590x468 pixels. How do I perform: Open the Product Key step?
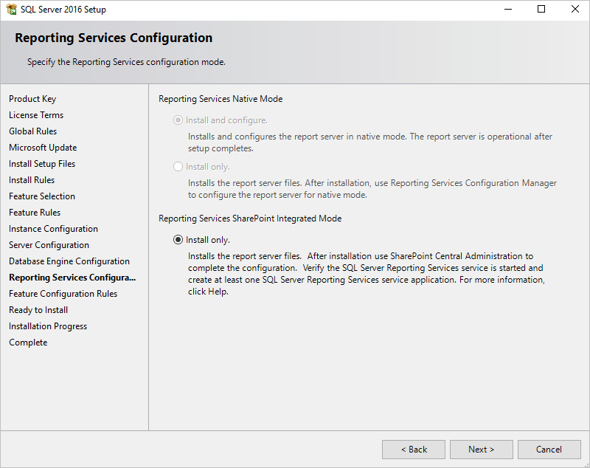[32, 98]
